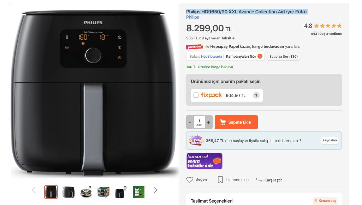
Task: Decrease quantity with the minus button
Action: click(190, 122)
